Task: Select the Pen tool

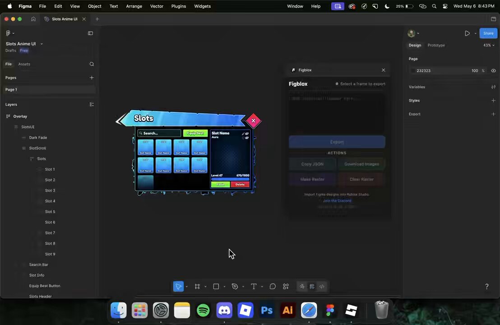Action: [235, 287]
